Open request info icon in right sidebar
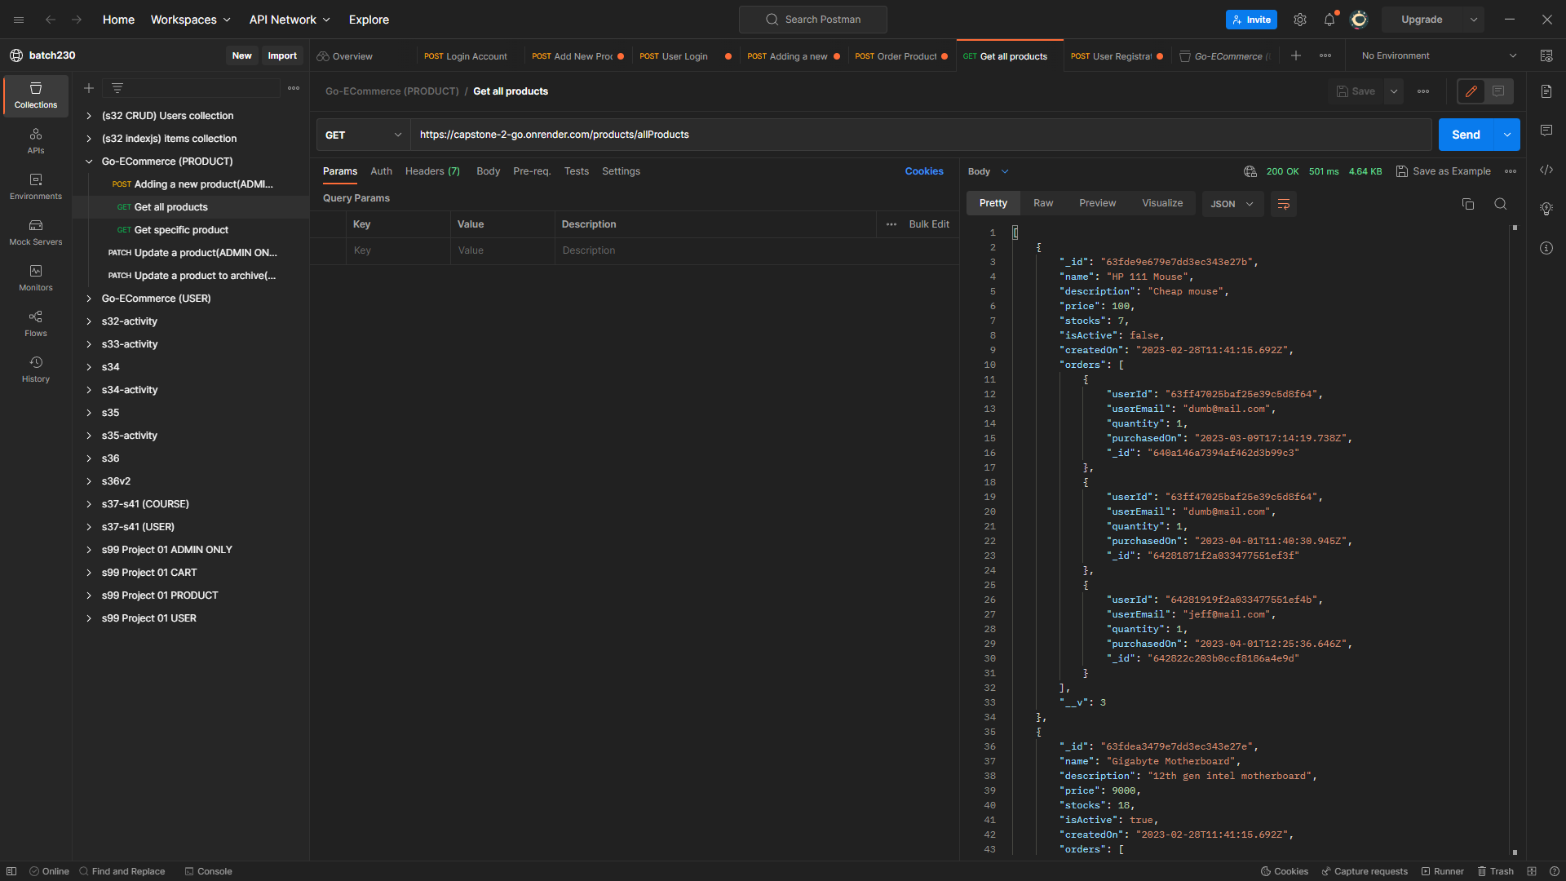Image resolution: width=1566 pixels, height=881 pixels. tap(1546, 248)
